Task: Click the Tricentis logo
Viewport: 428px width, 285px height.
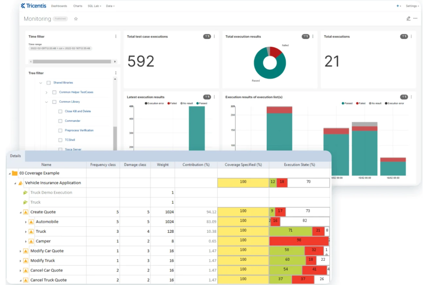Action: [x=34, y=5]
